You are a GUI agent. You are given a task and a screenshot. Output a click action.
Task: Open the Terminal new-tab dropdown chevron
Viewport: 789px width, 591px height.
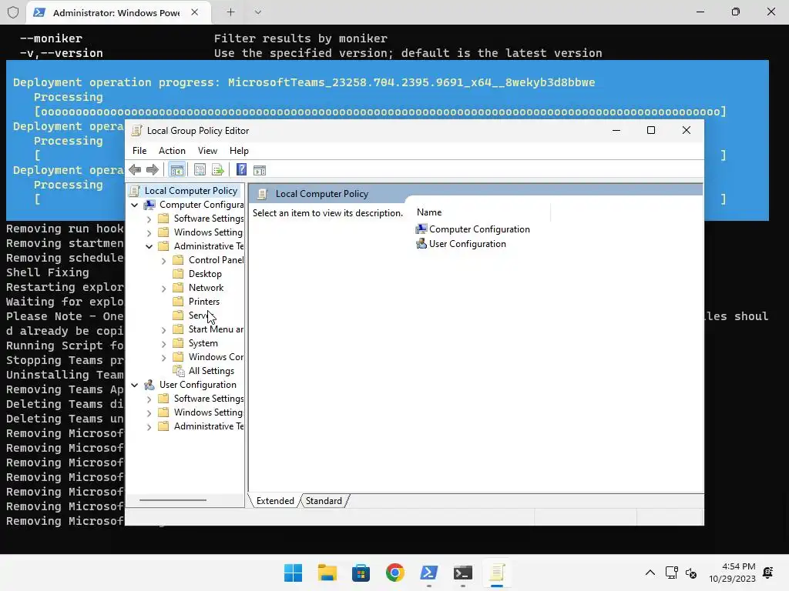coord(257,12)
